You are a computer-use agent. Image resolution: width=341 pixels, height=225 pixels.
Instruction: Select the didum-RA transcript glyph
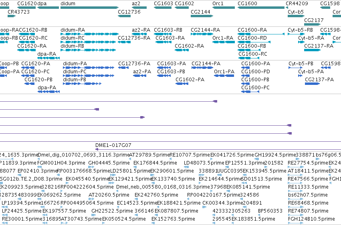pos(89,34)
